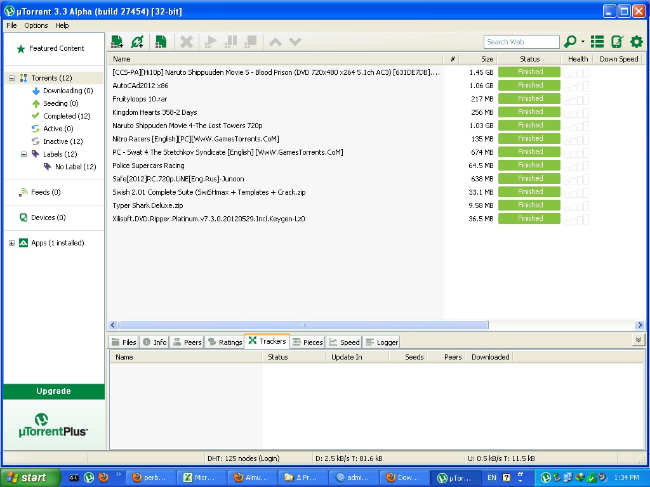Click the green Upgrade button
The image size is (650, 487).
point(53,391)
